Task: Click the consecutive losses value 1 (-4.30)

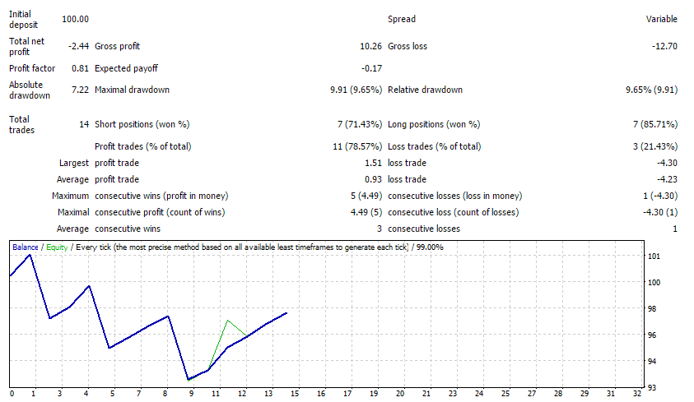Action: (x=660, y=196)
